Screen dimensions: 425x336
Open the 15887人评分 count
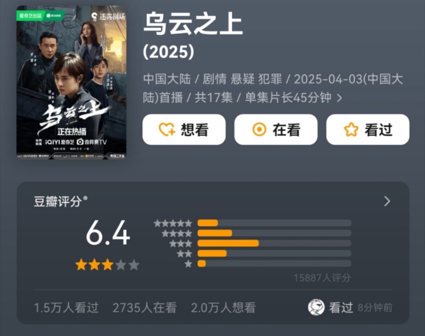click(x=322, y=278)
